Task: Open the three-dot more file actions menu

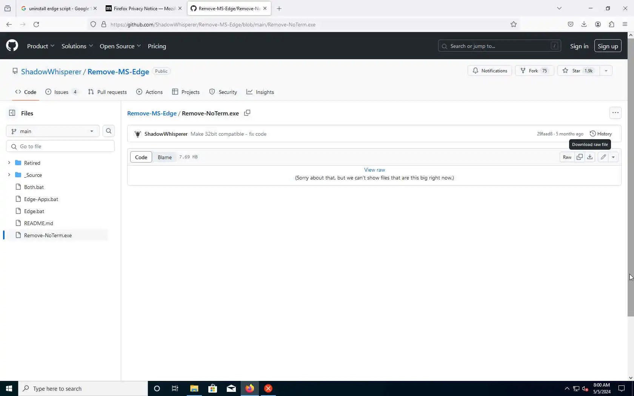Action: pos(615,113)
